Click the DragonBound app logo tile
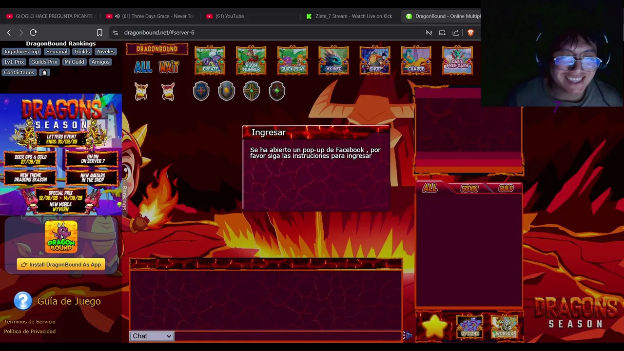Viewport: 624px width, 351px height. click(61, 237)
